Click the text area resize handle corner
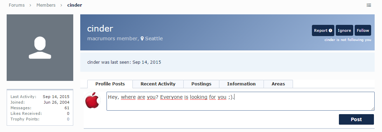The image size is (382, 132). click(373, 109)
